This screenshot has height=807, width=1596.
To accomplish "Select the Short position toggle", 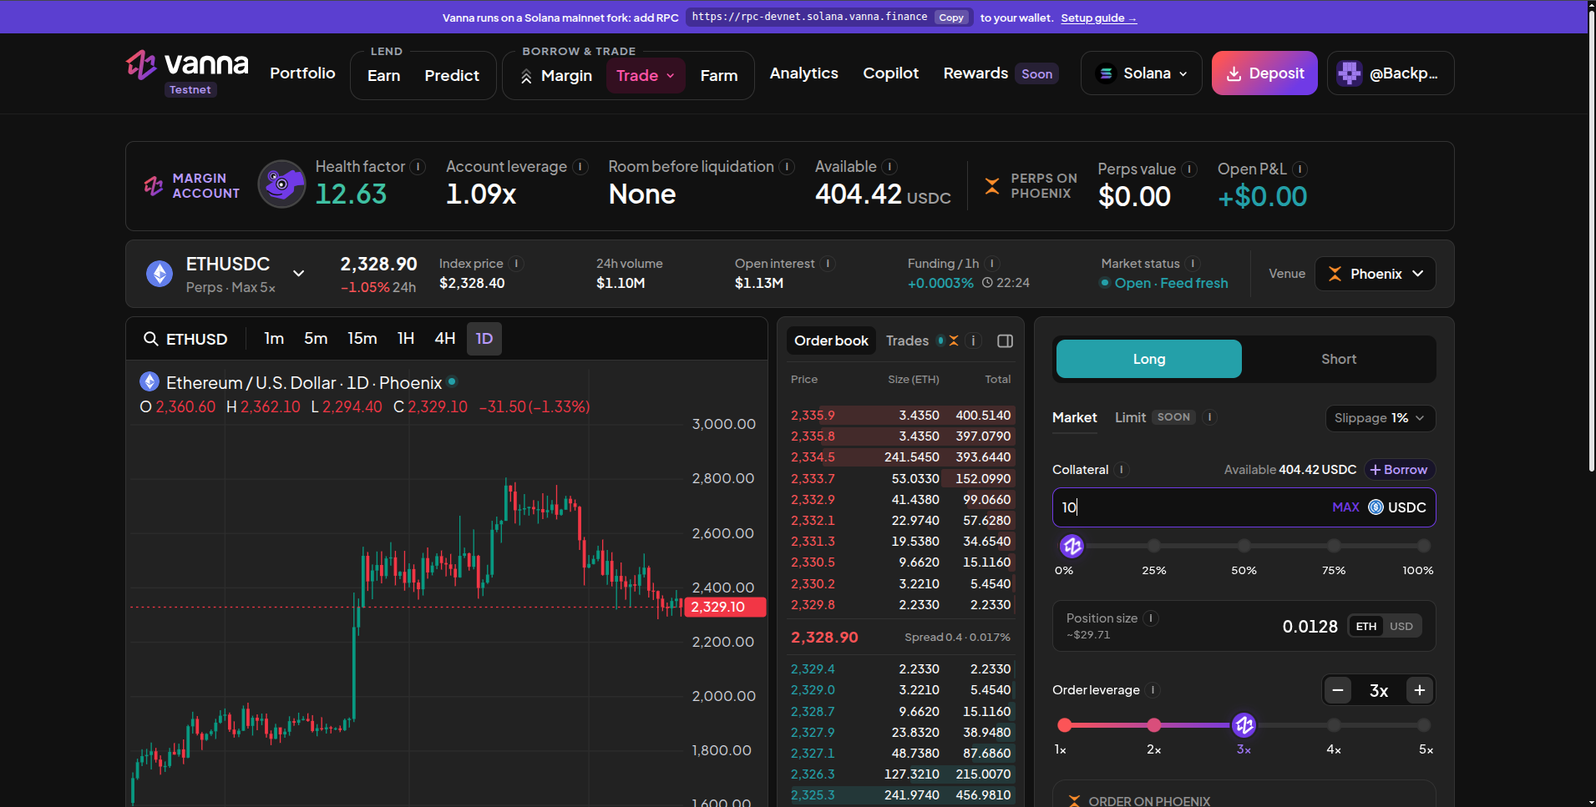I will [x=1339, y=359].
